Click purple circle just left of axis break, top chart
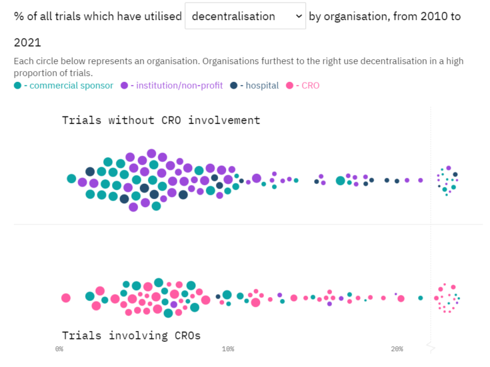The image size is (490, 367). coord(421,180)
